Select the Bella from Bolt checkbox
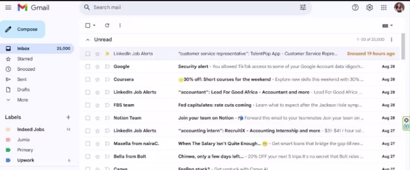The image size is (410, 170). [x=88, y=157]
